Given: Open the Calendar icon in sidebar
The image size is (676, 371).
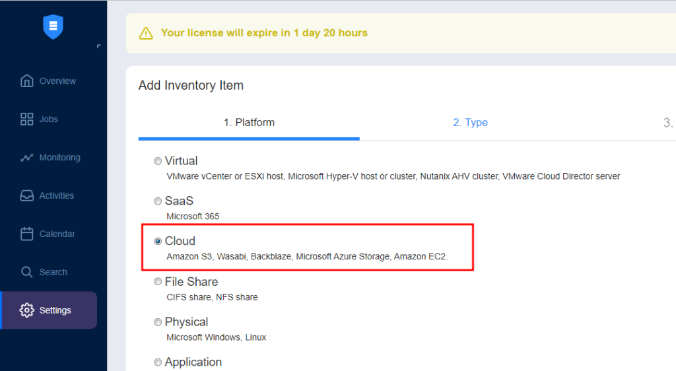Looking at the screenshot, I should (26, 234).
